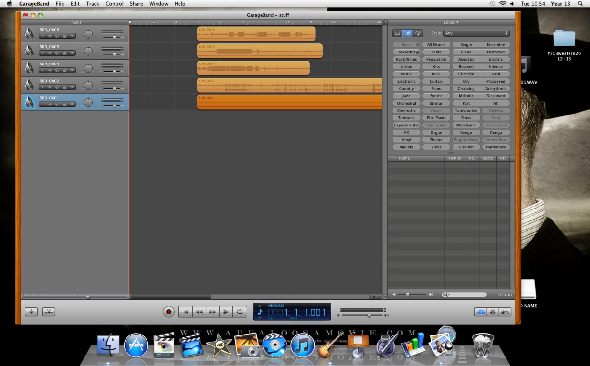Mute track R09_0005

50,53
